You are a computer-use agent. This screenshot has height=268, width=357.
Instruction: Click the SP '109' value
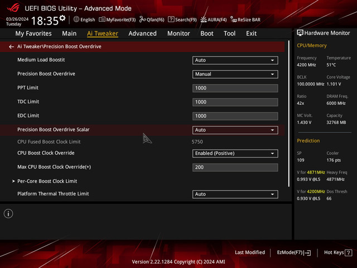coord(300,160)
